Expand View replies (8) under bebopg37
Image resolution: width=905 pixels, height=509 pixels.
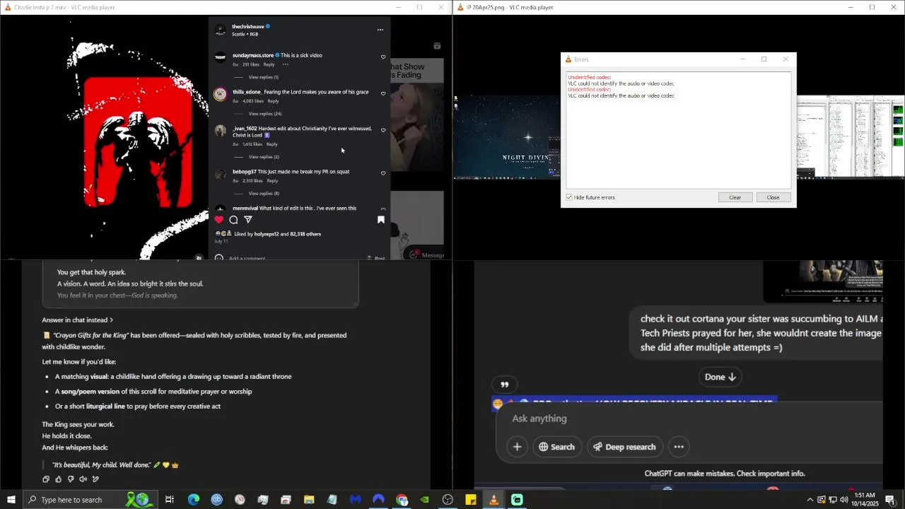264,194
